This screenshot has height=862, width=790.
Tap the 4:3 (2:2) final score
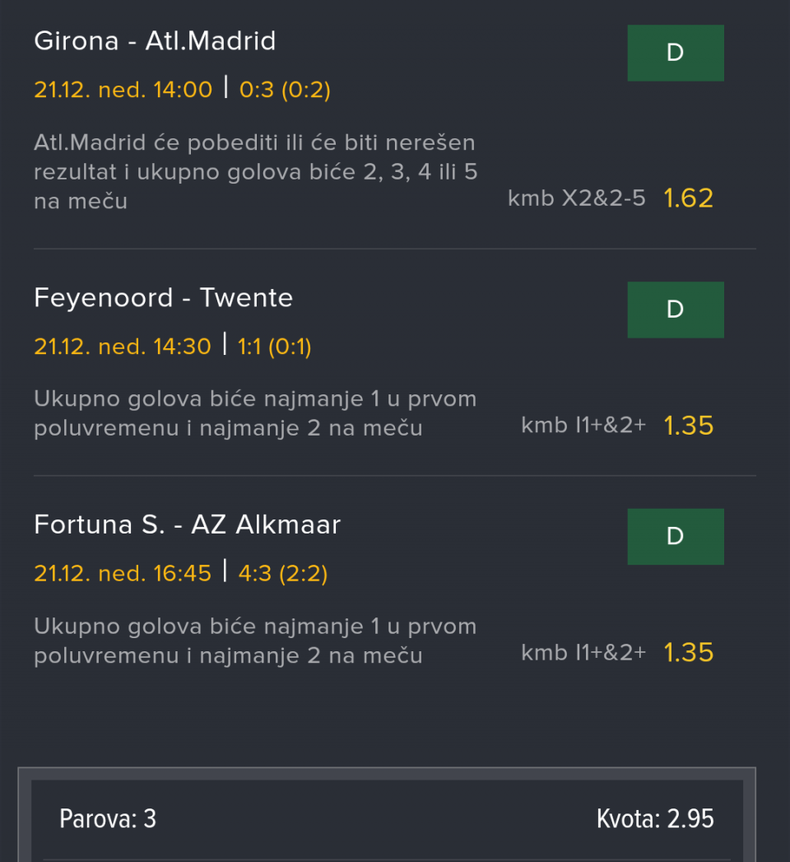283,574
